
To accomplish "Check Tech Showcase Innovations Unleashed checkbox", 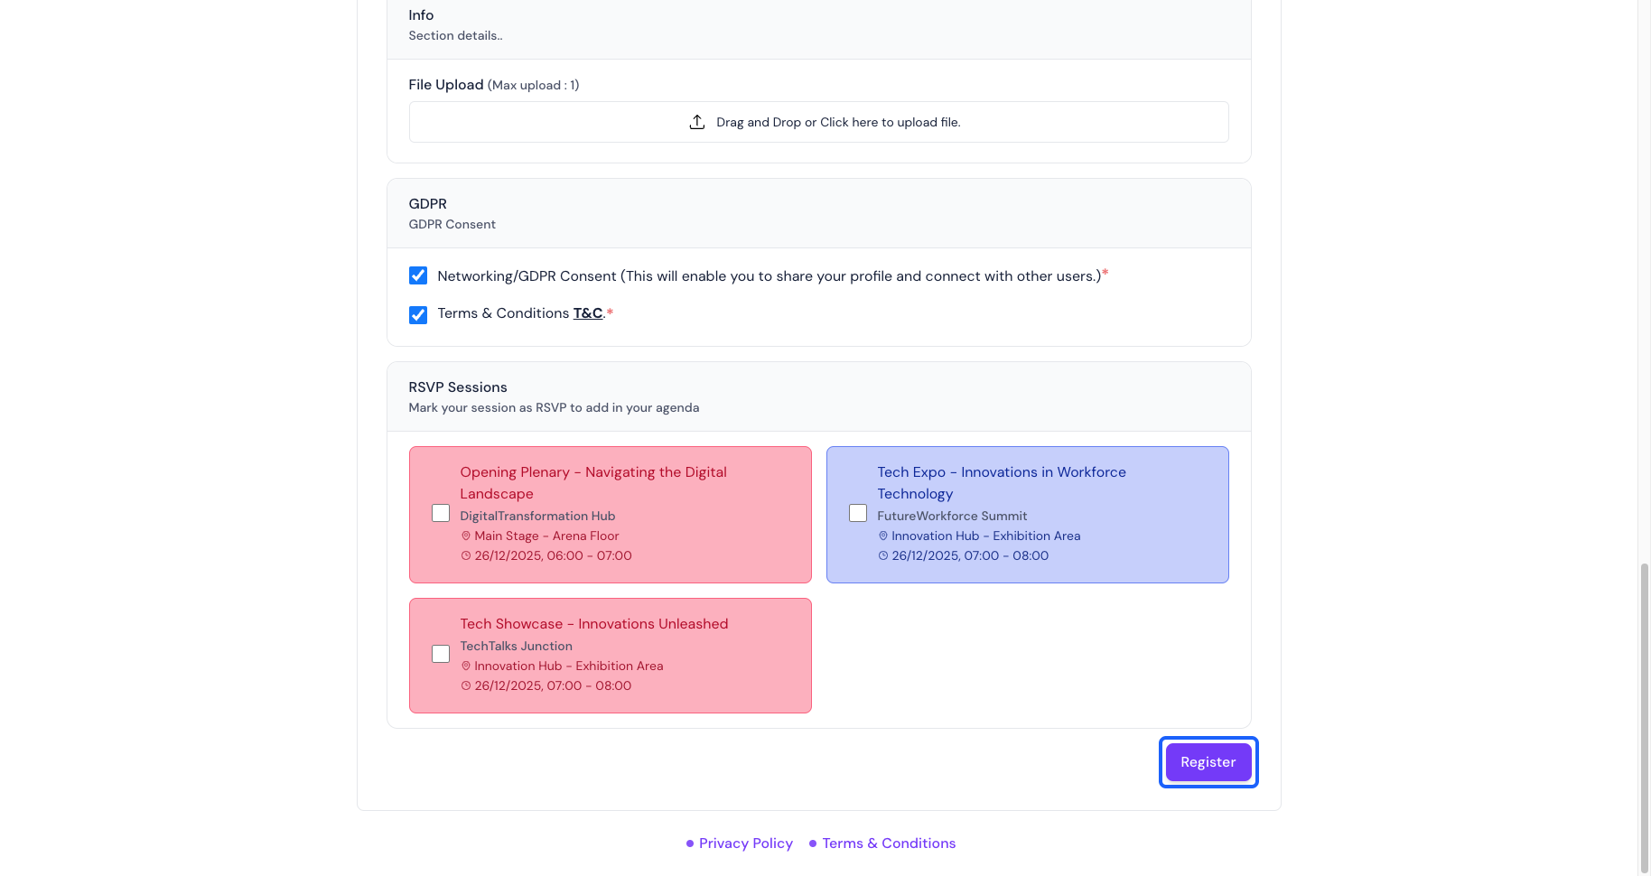I will tap(441, 654).
